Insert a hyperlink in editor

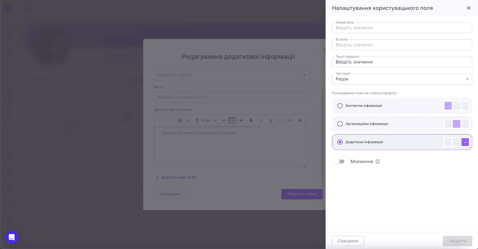[x=289, y=120]
